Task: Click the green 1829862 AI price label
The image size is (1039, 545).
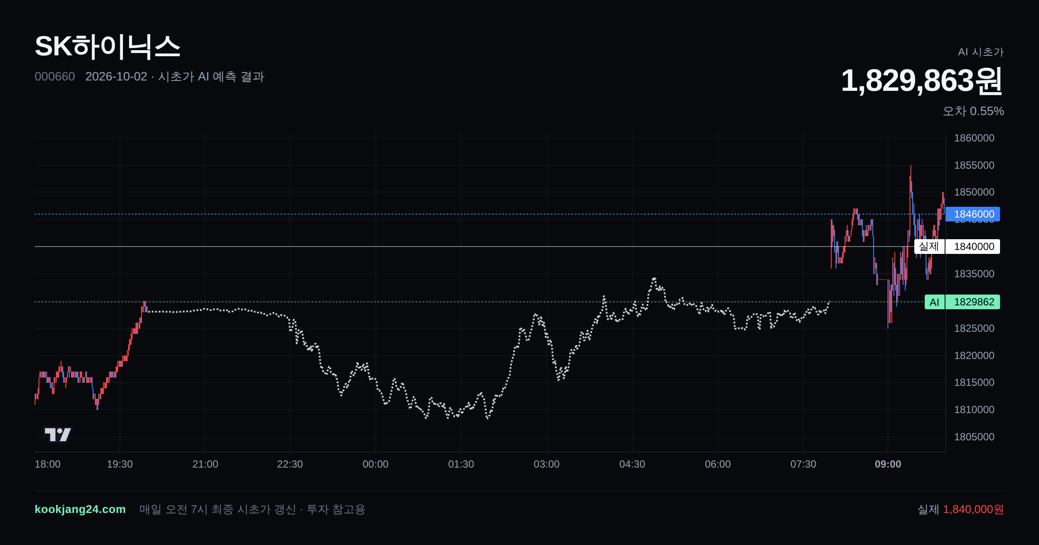Action: pos(973,302)
